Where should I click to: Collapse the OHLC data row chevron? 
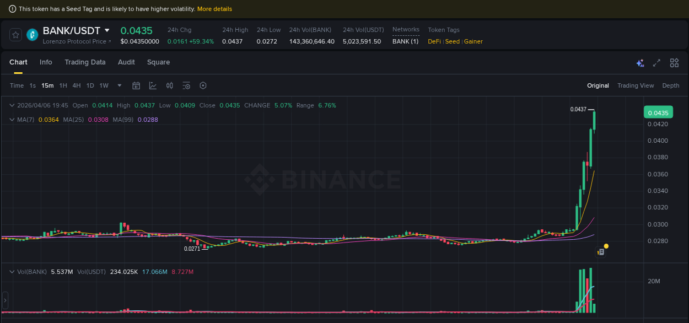point(12,105)
